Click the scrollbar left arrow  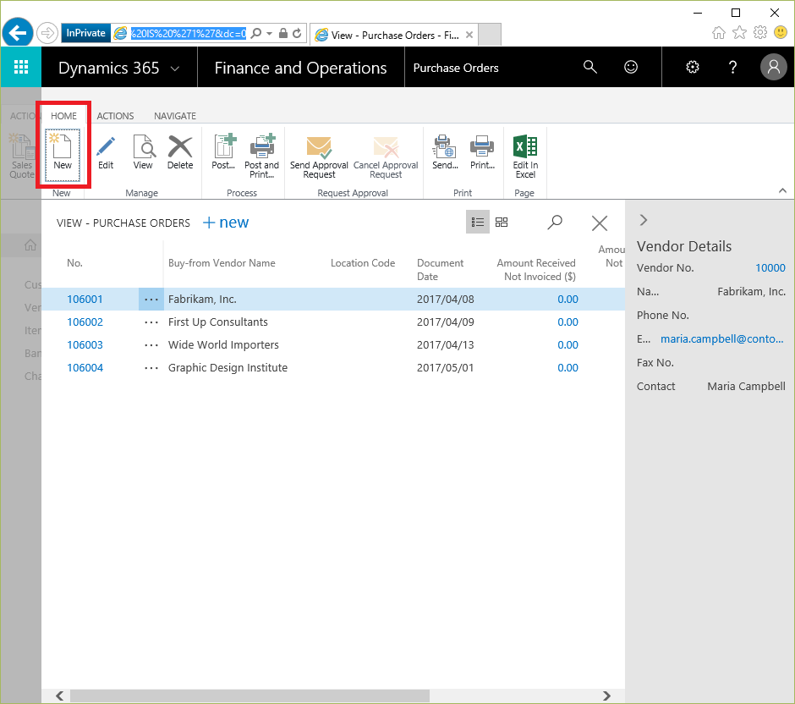tap(60, 696)
